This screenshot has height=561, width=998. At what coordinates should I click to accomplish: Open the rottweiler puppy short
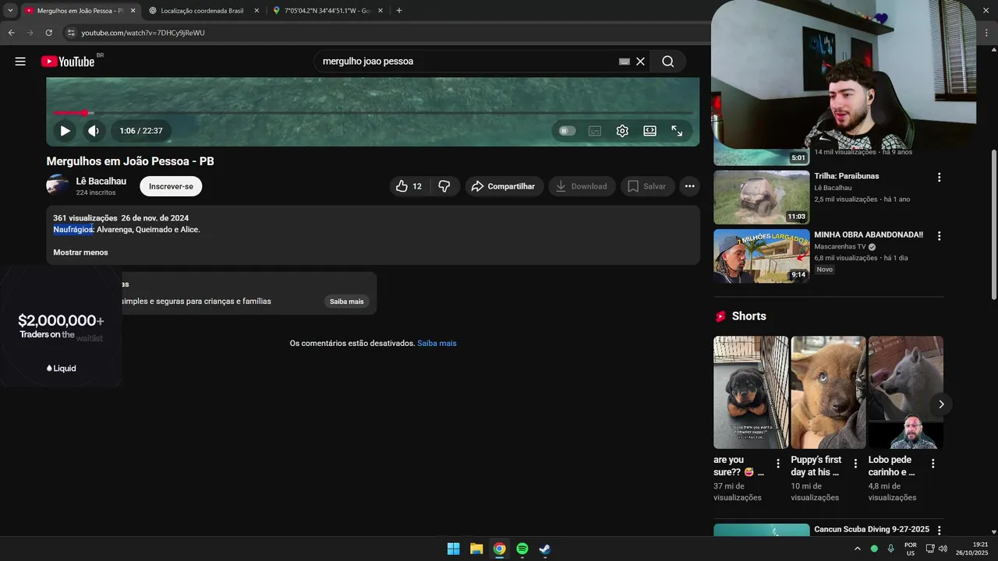751,393
